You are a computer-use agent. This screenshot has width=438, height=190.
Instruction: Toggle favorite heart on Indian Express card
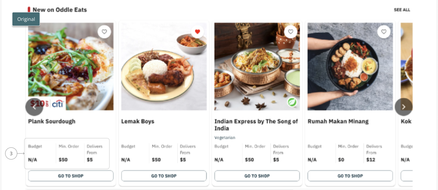coord(291,32)
